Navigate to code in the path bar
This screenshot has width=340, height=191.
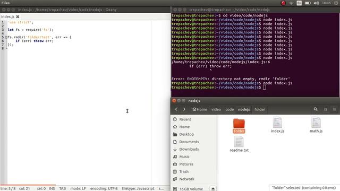229,109
